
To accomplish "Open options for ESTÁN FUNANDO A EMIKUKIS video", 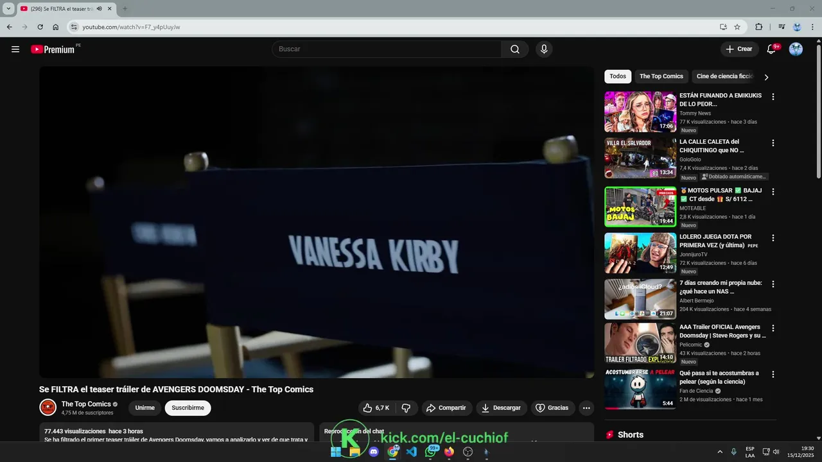I will click(773, 97).
